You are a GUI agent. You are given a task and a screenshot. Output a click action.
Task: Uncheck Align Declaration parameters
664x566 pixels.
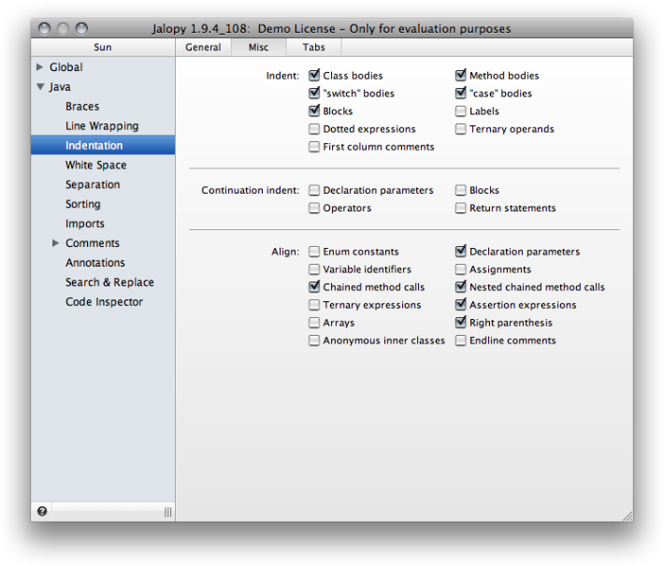[x=461, y=252]
